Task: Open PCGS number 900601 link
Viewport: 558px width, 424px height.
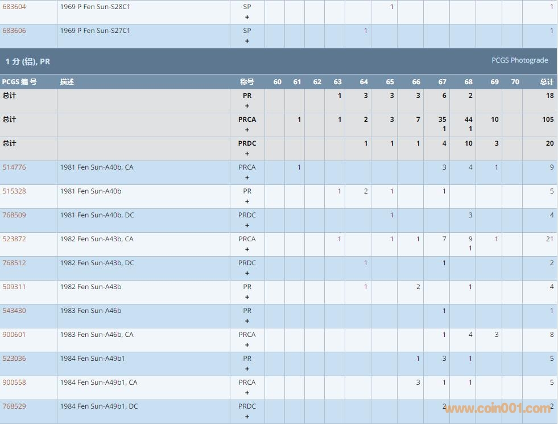Action: click(14, 335)
